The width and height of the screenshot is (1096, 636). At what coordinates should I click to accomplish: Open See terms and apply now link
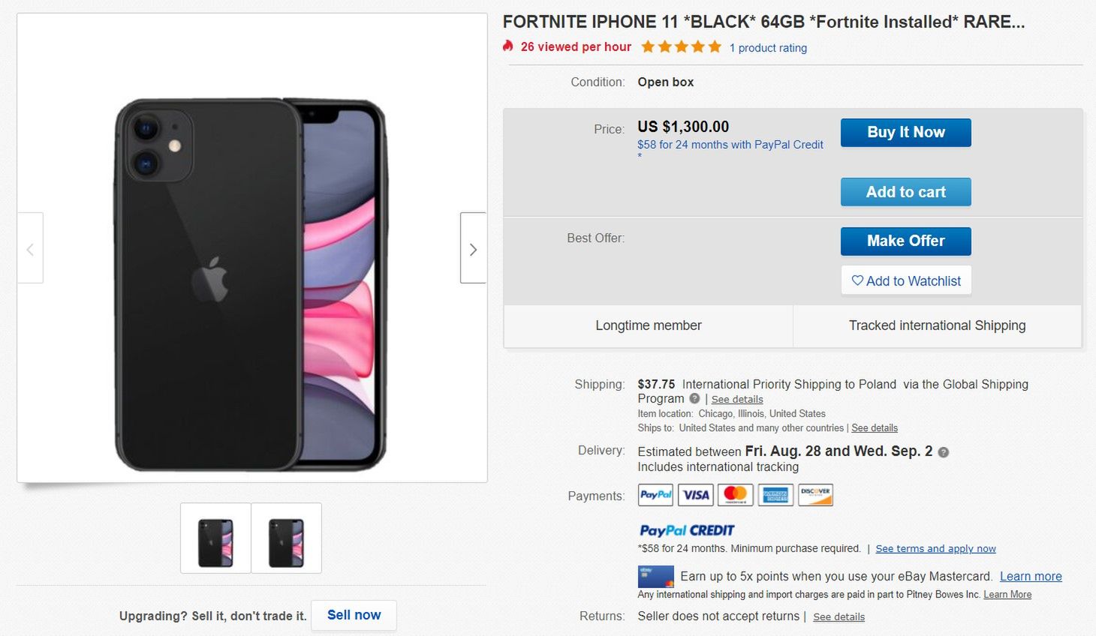pyautogui.click(x=935, y=549)
